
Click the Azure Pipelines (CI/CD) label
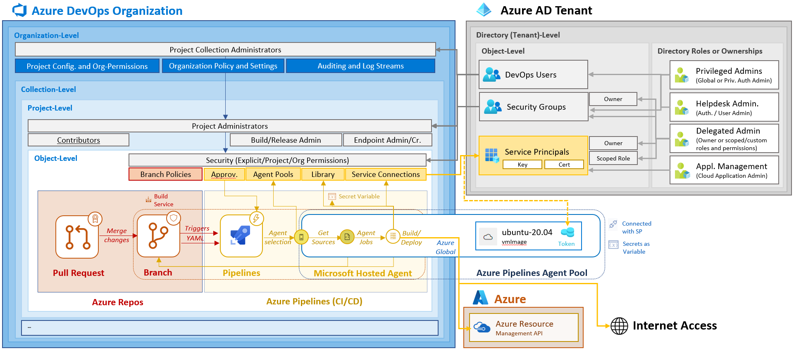314,301
